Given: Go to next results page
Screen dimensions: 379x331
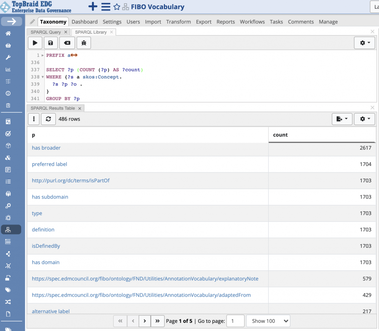Looking at the screenshot, I should coord(145,321).
